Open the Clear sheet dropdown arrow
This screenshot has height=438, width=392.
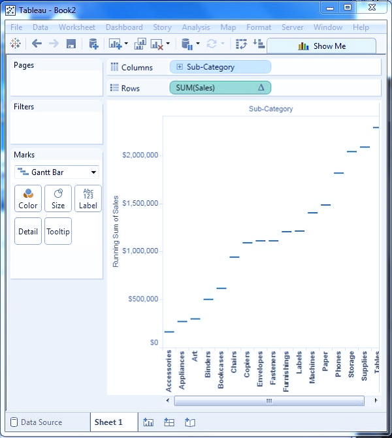point(168,43)
